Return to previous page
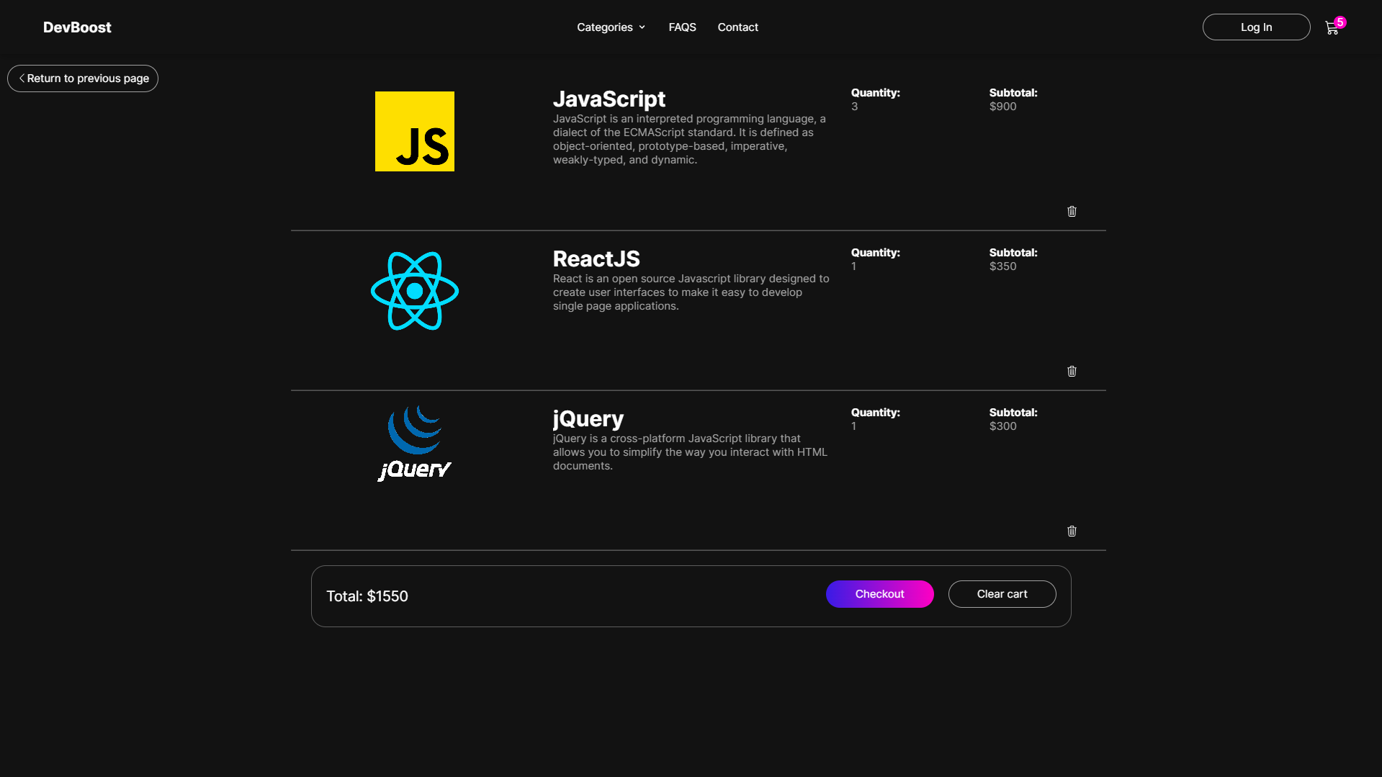Viewport: 1382px width, 777px height. (83, 78)
